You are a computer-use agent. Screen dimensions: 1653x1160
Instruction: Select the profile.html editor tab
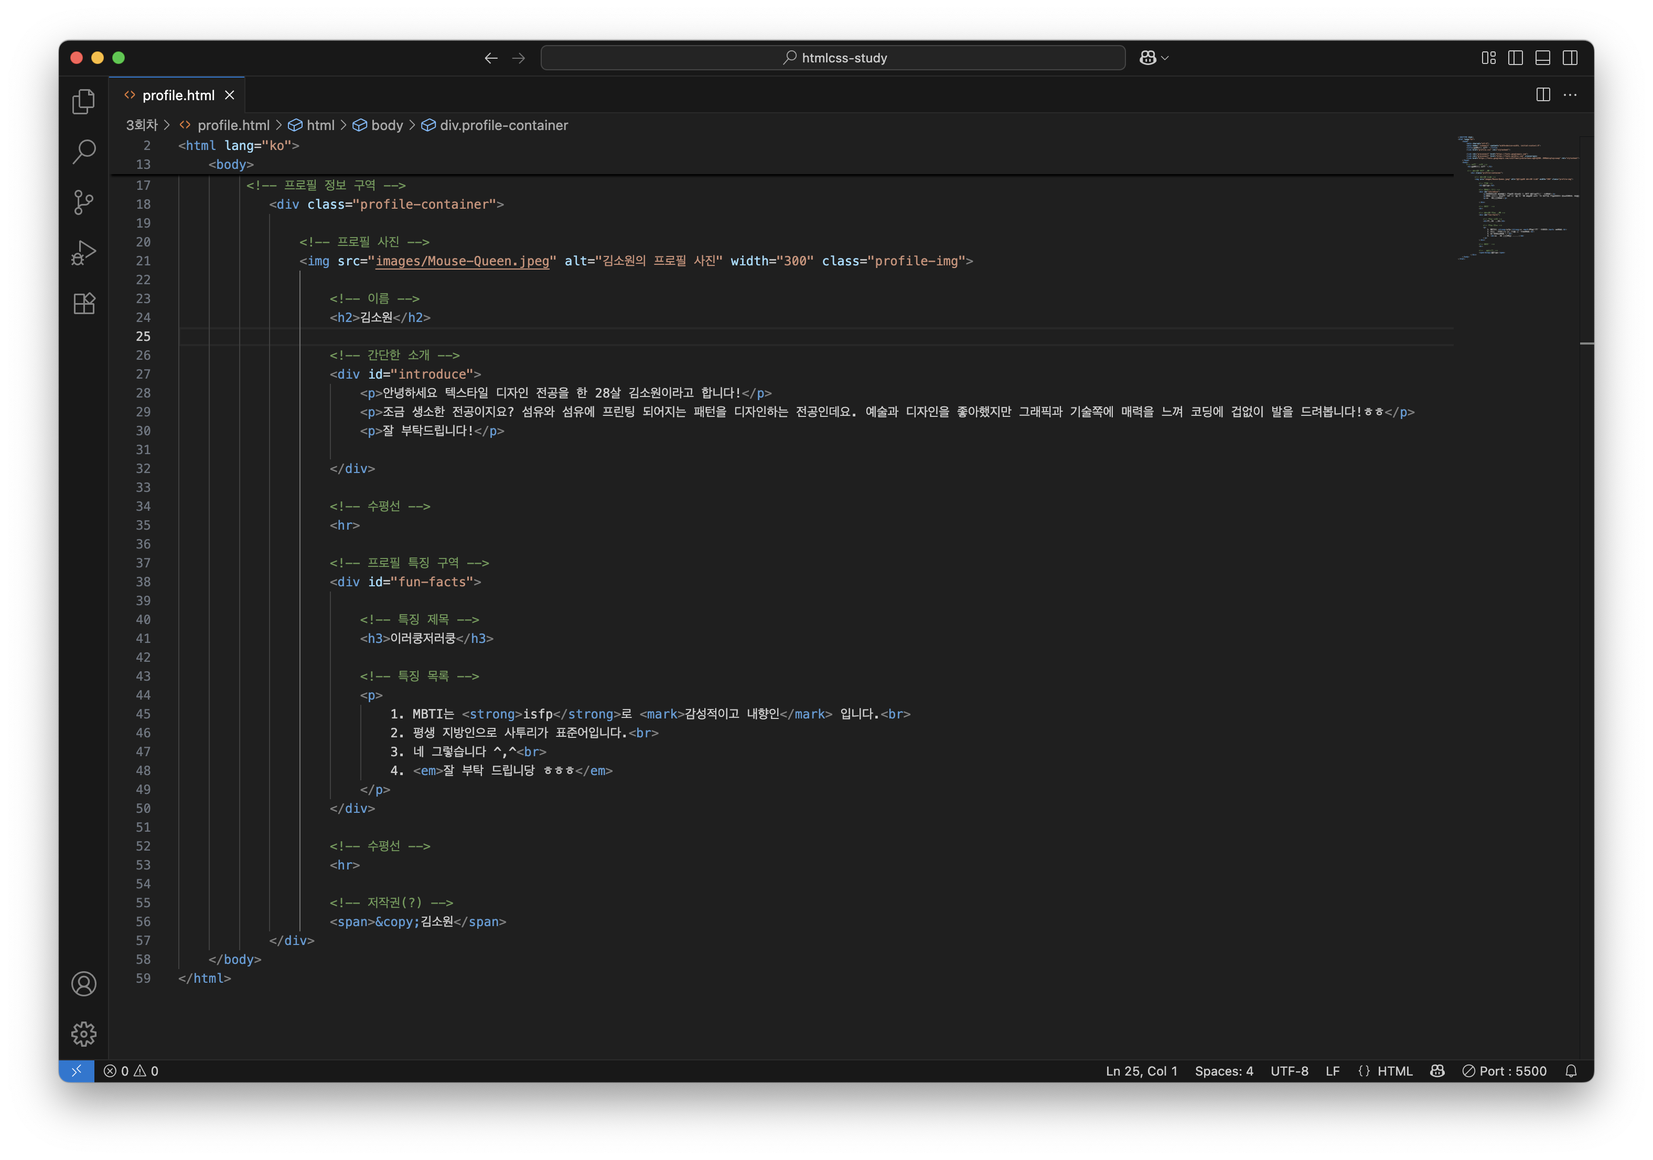(178, 95)
